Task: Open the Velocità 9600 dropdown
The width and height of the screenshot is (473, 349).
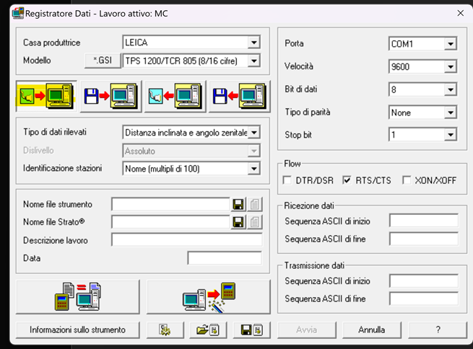Action: pos(451,67)
